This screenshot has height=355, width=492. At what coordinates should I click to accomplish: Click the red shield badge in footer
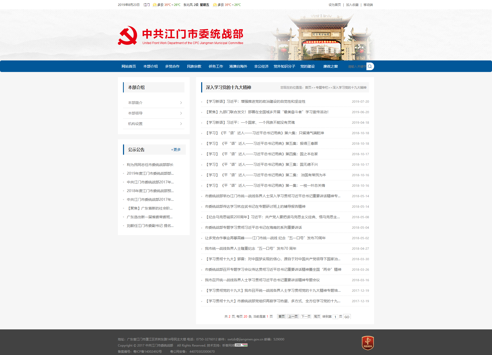pyautogui.click(x=368, y=343)
